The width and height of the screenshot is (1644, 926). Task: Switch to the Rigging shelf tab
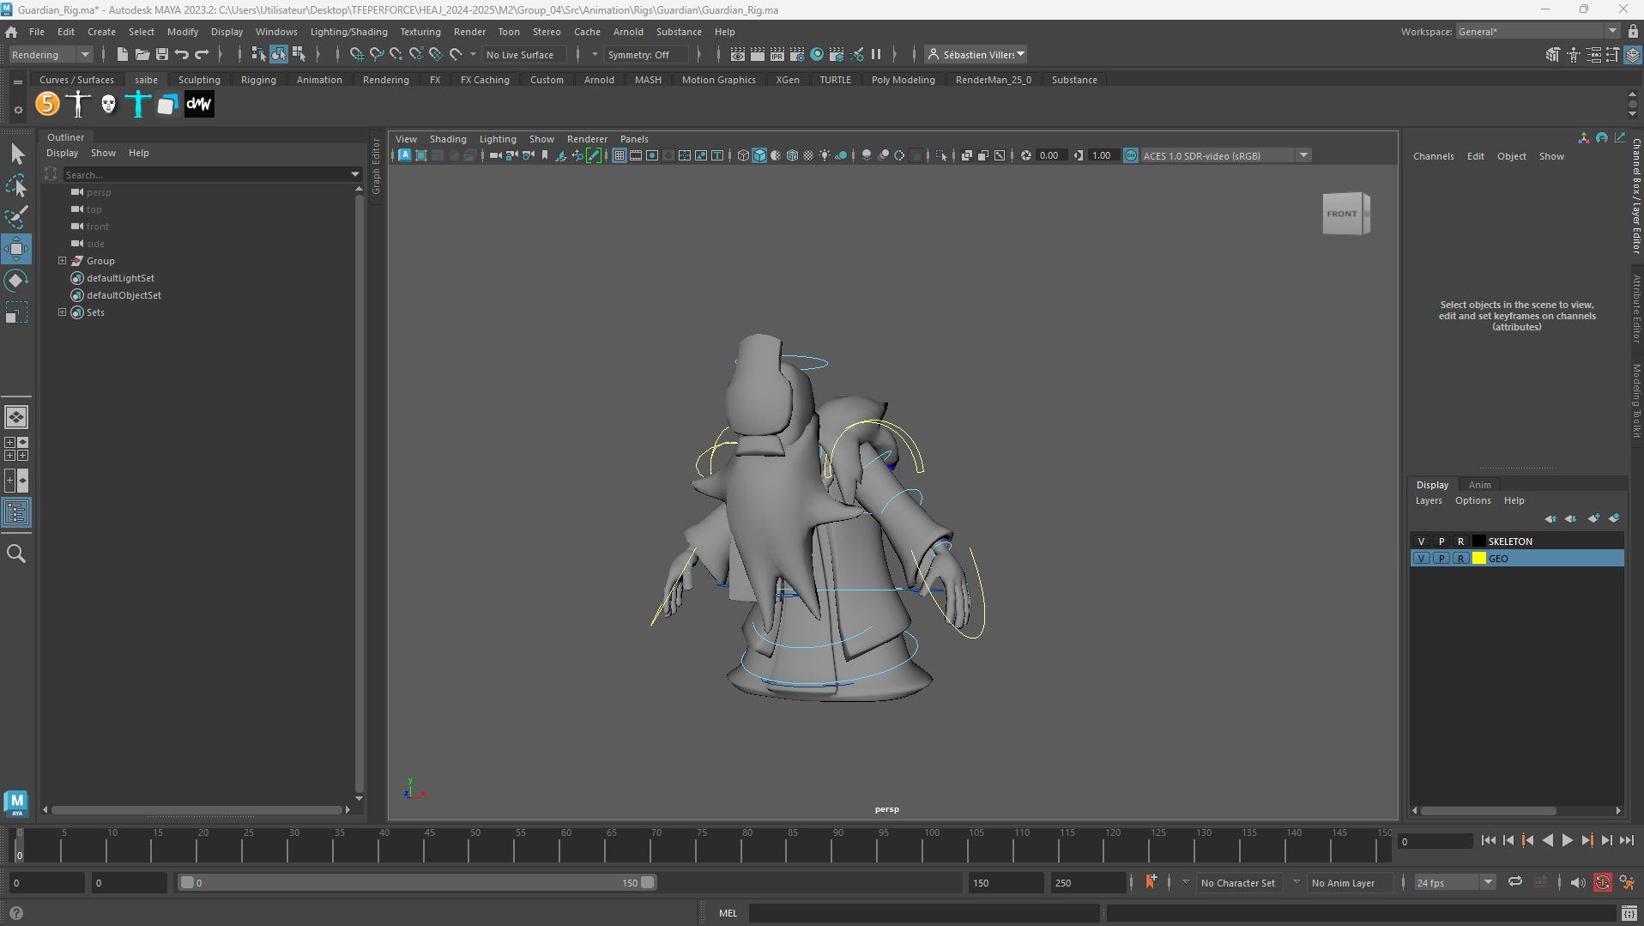[x=258, y=80]
